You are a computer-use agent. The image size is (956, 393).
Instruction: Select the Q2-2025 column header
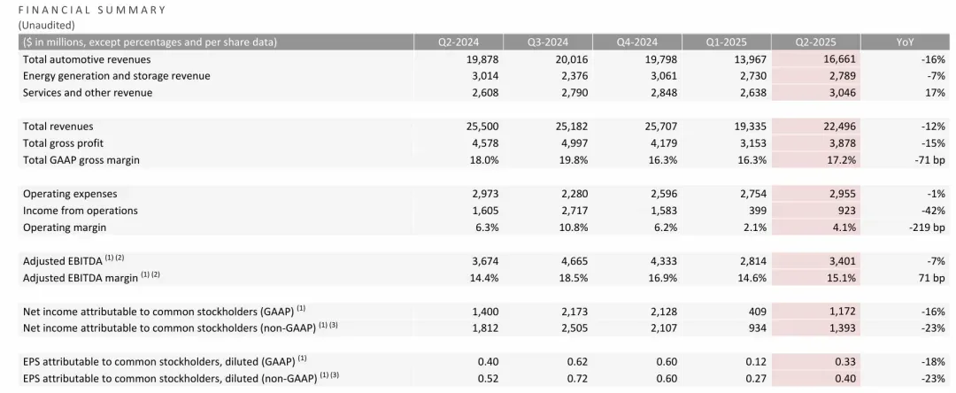coord(816,42)
